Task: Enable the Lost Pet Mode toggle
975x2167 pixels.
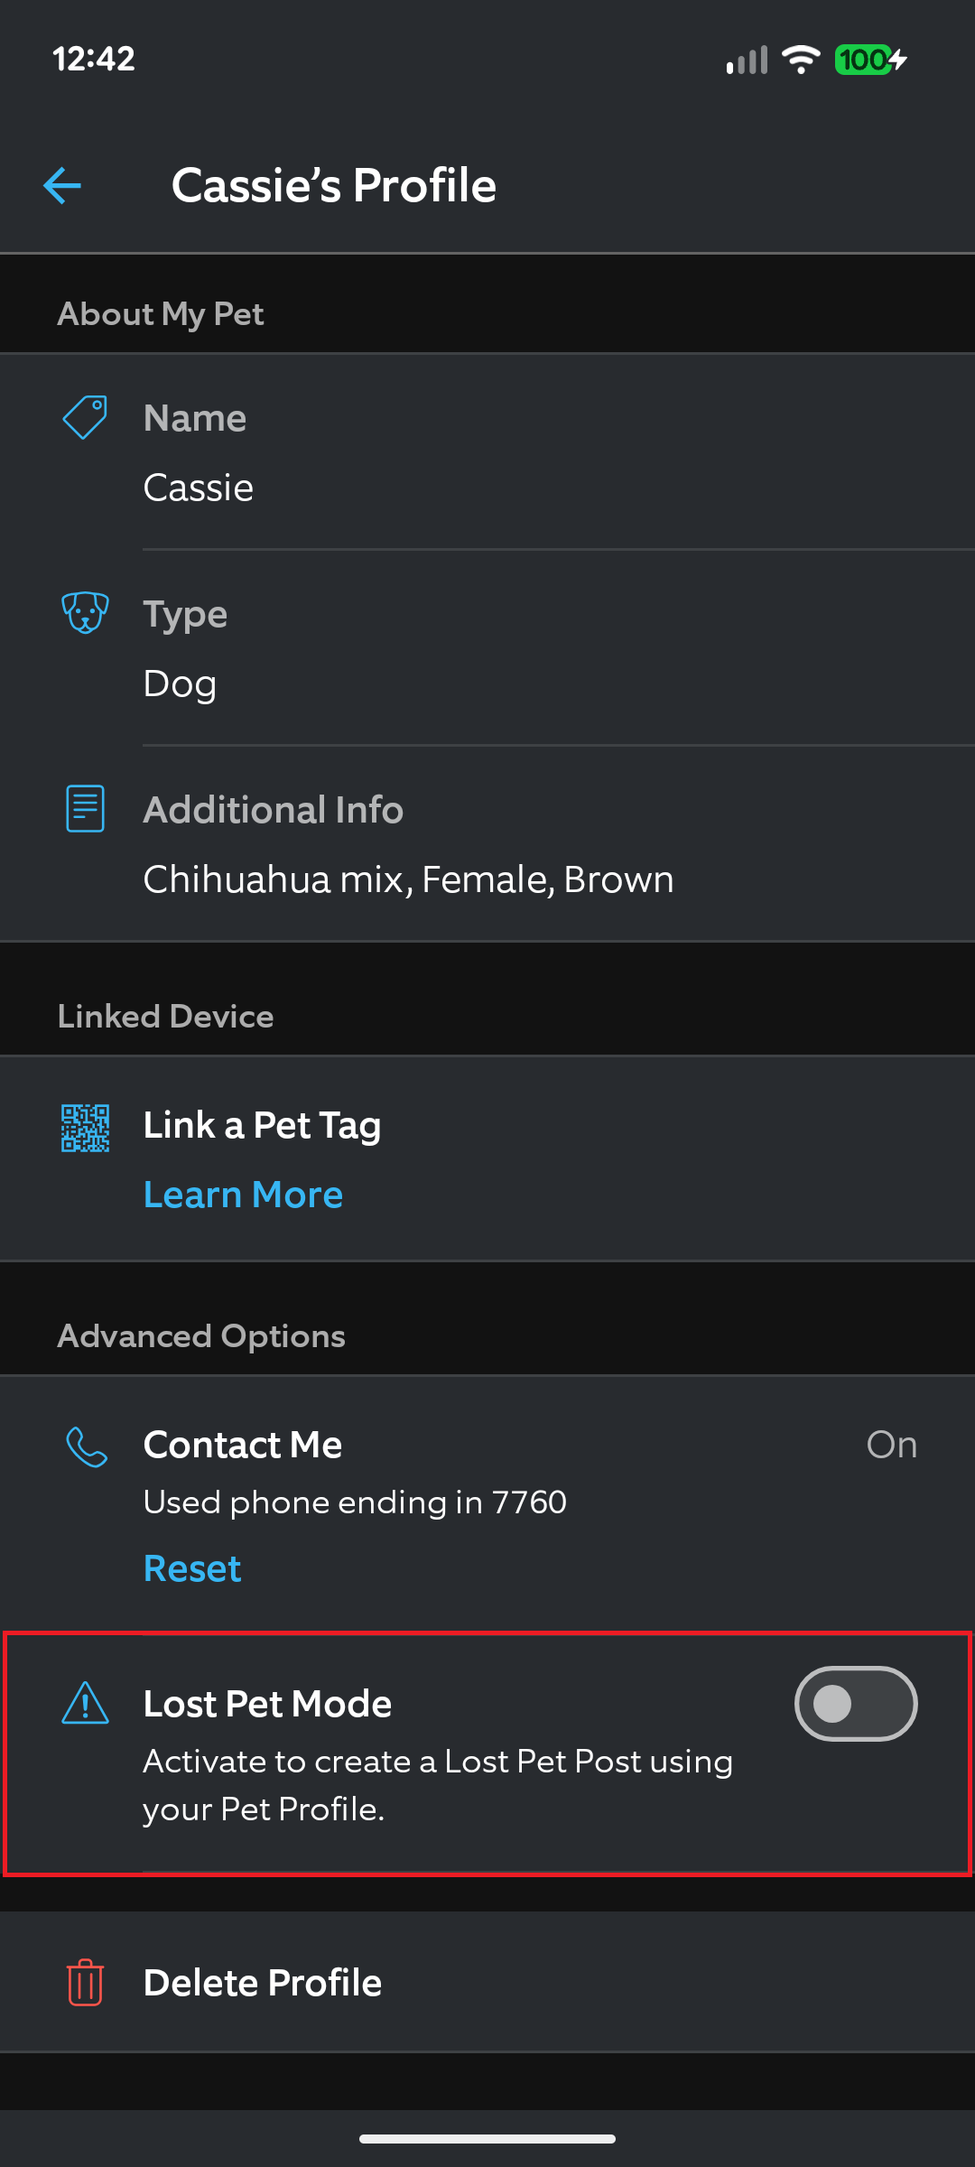Action: click(x=856, y=1704)
